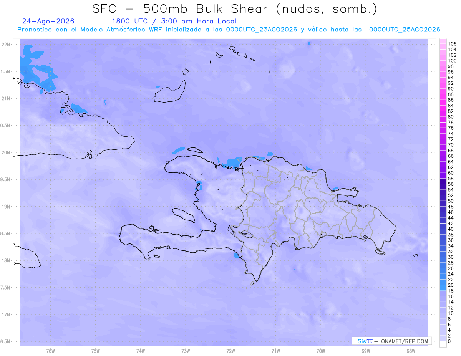Click the longitude label '71W'
Viewport: 461px width, 356px height.
(x=275, y=351)
